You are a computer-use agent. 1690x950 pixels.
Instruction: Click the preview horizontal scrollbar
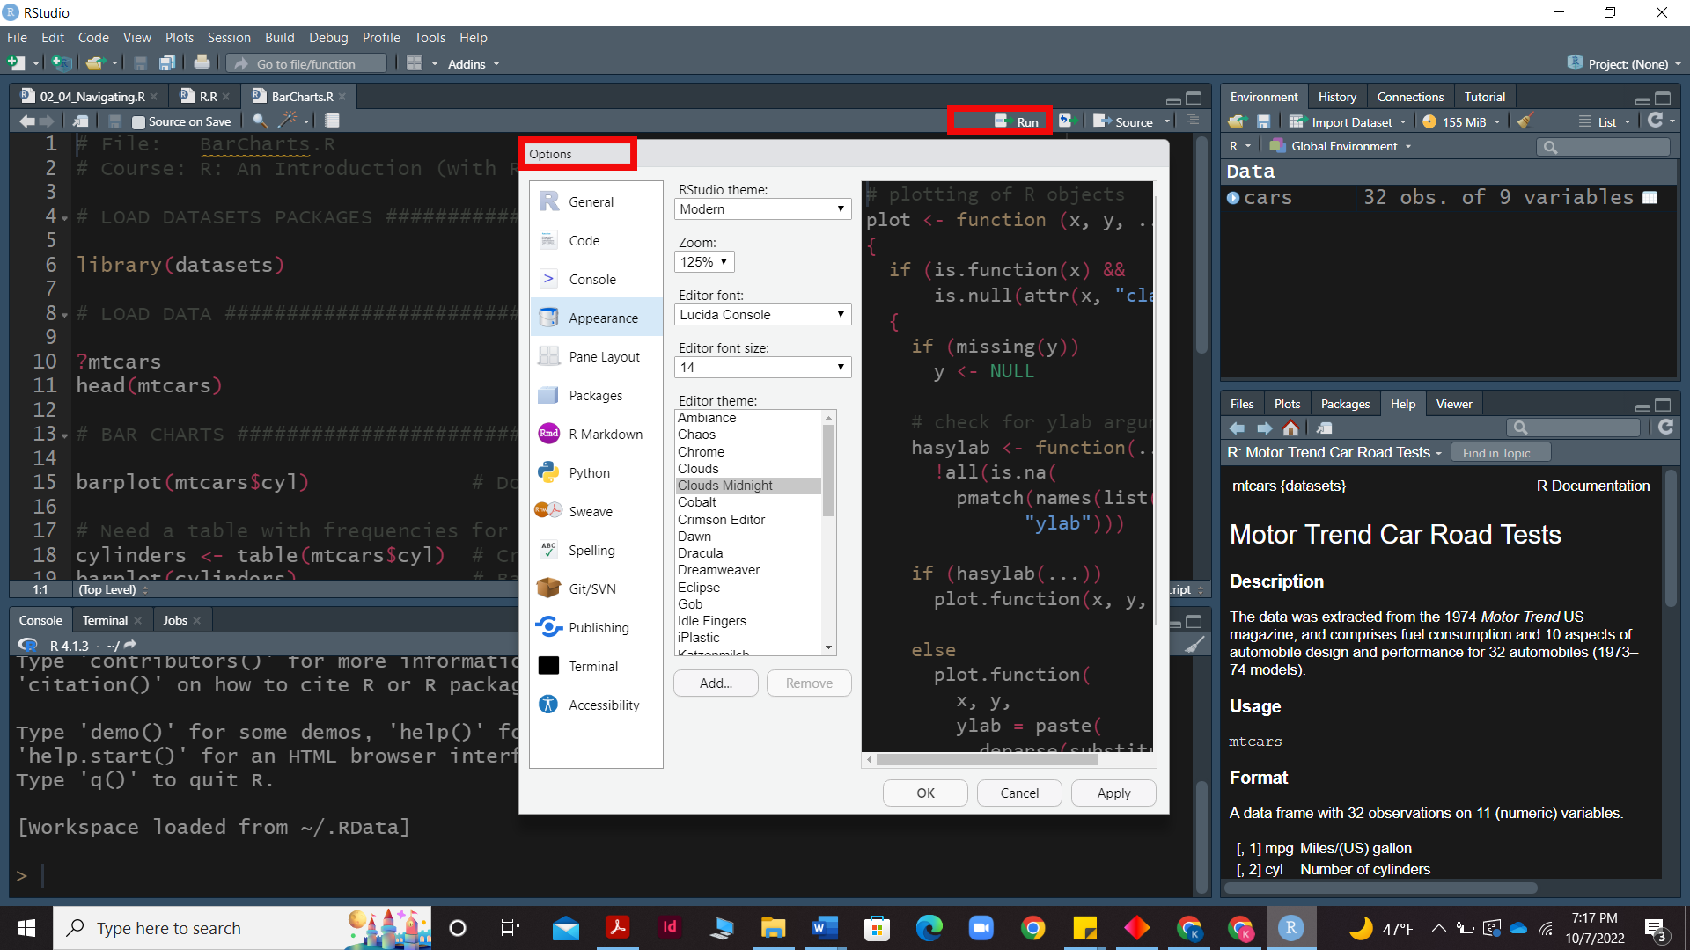987,760
